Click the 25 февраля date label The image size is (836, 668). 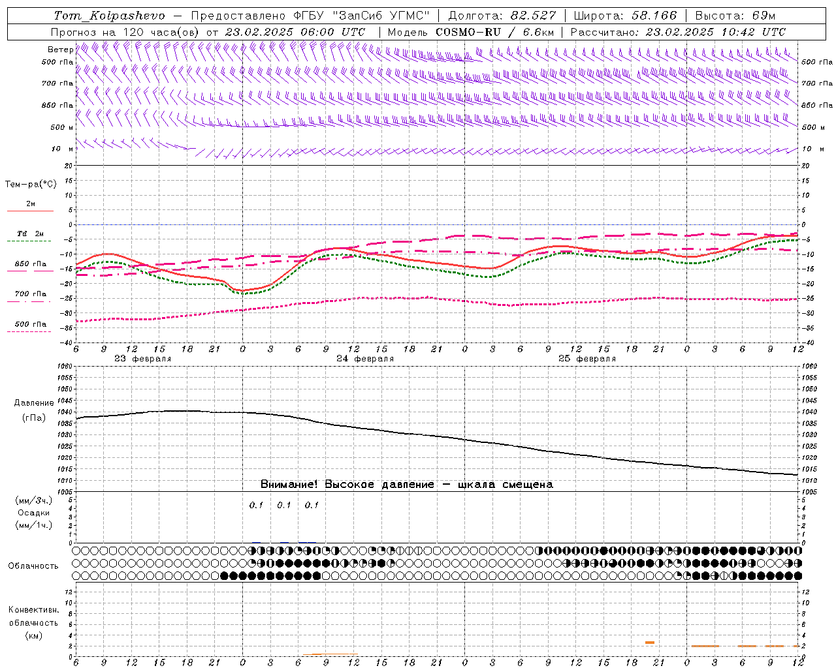pyautogui.click(x=587, y=359)
